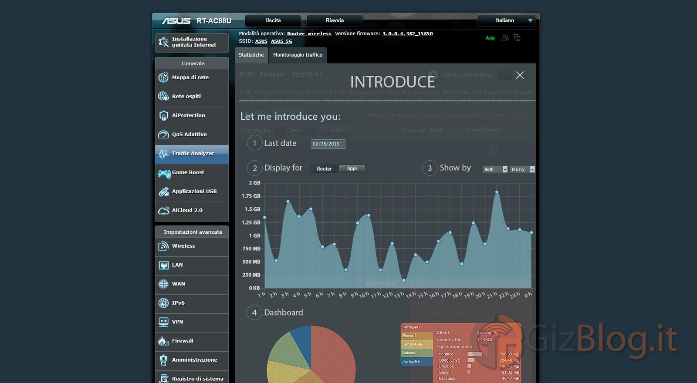This screenshot has width=697, height=383.
Task: Click the ASUS SSID link
Action: click(261, 41)
